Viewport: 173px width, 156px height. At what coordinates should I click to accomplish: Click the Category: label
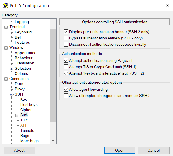[x=10, y=15]
